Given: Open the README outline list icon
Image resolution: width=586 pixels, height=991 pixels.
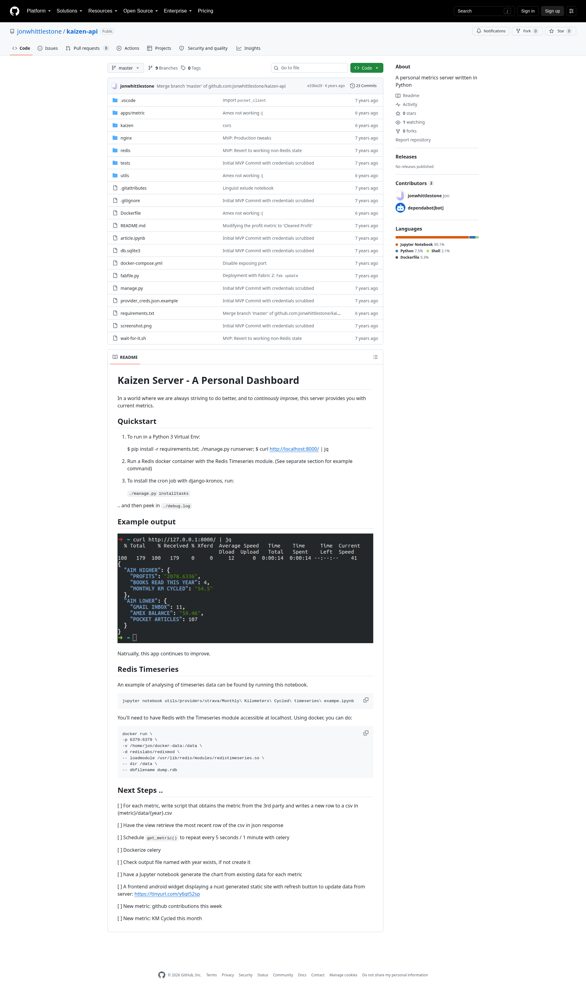Looking at the screenshot, I should tap(375, 357).
